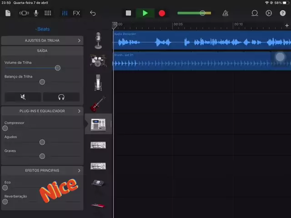The height and width of the screenshot is (218, 291).
Task: Expand Ajustes da Trilha section
Action: point(42,40)
